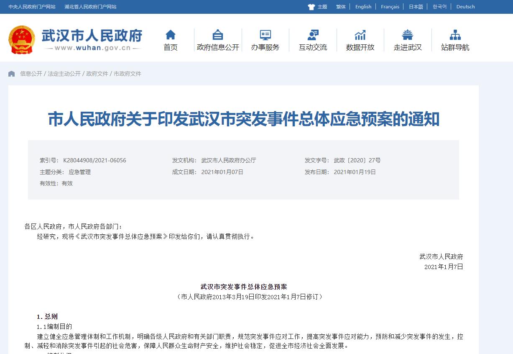Switch to traditional Chinese 繁体
Image resolution: width=513 pixels, height=354 pixels.
tap(341, 7)
